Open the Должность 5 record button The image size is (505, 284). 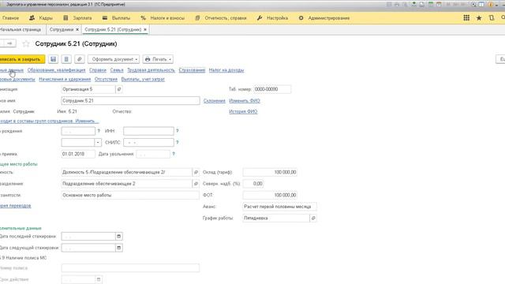tap(196, 172)
